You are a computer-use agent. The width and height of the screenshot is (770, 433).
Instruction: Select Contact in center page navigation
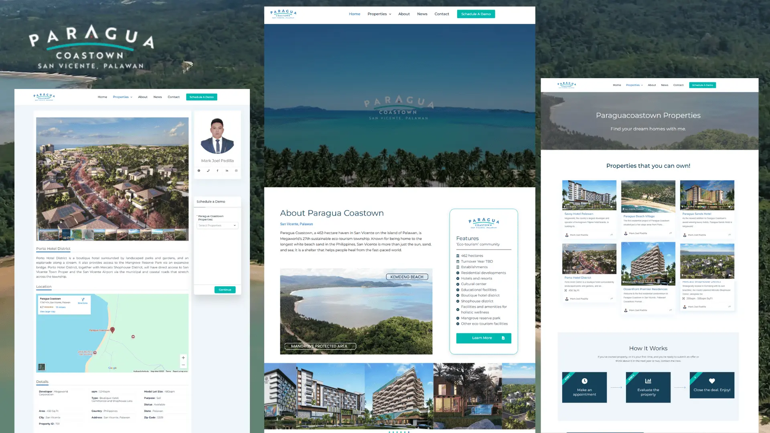click(442, 14)
